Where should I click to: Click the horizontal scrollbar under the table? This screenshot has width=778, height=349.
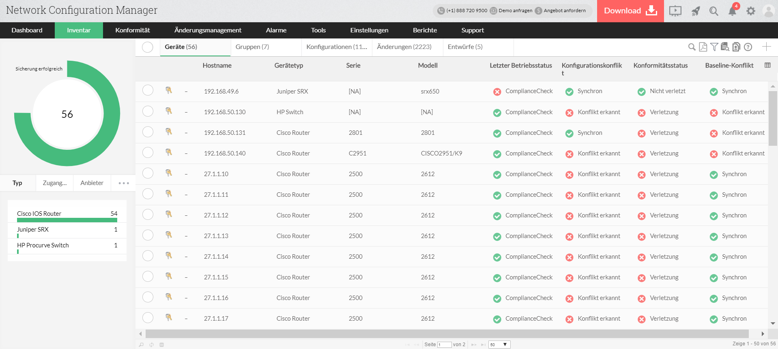point(447,334)
